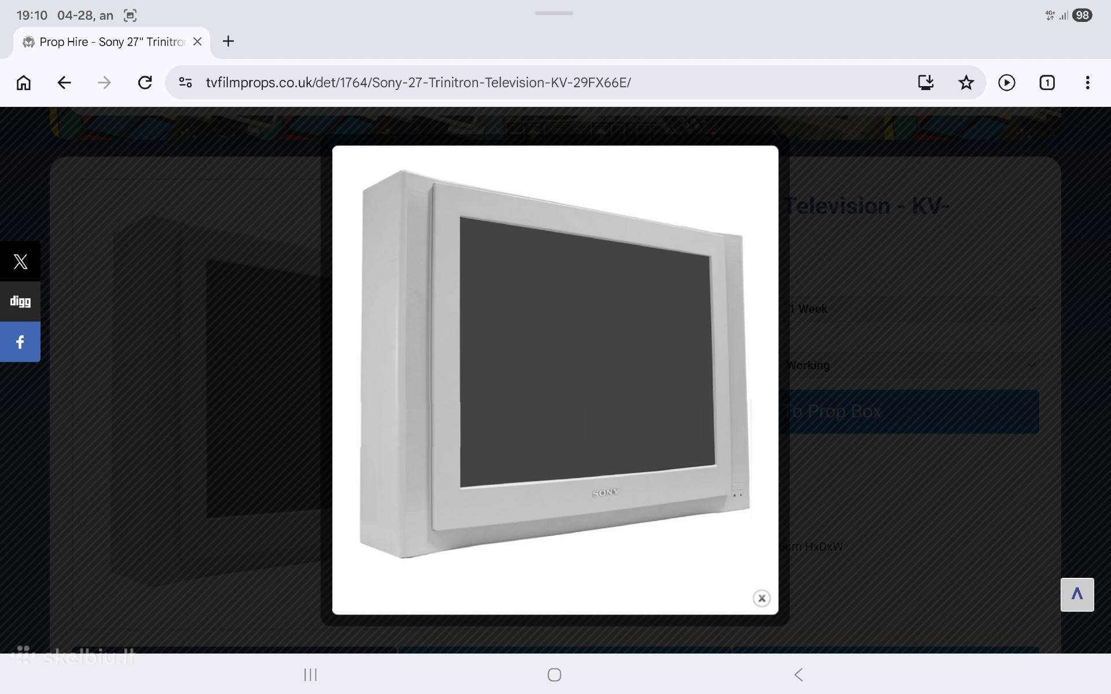Open the media play control icon
The height and width of the screenshot is (694, 1111).
tap(1007, 83)
